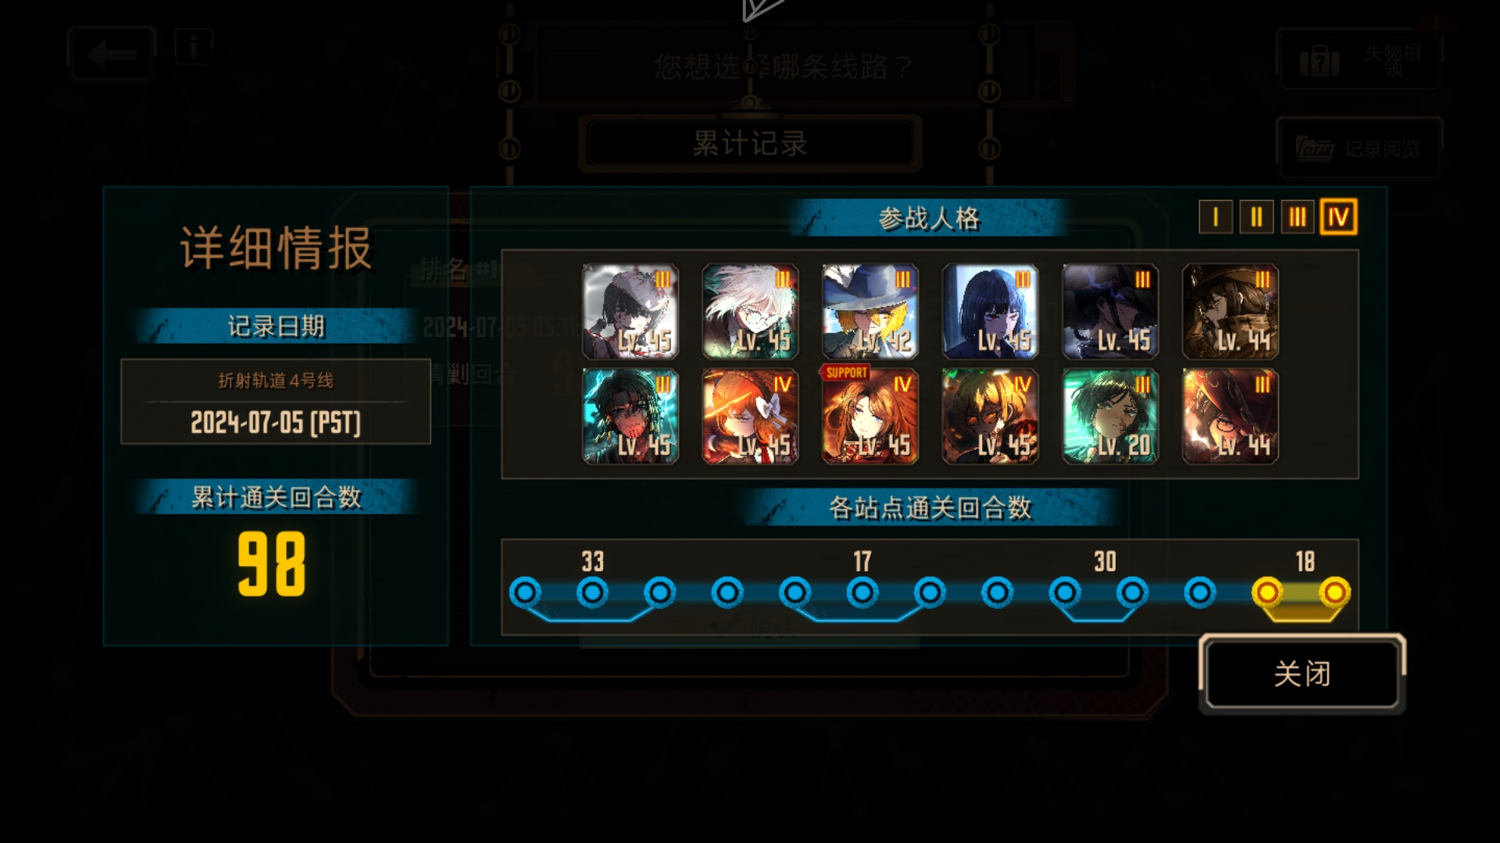Click the first blue station node
Image resolution: width=1500 pixels, height=843 pixels.
coord(525,592)
